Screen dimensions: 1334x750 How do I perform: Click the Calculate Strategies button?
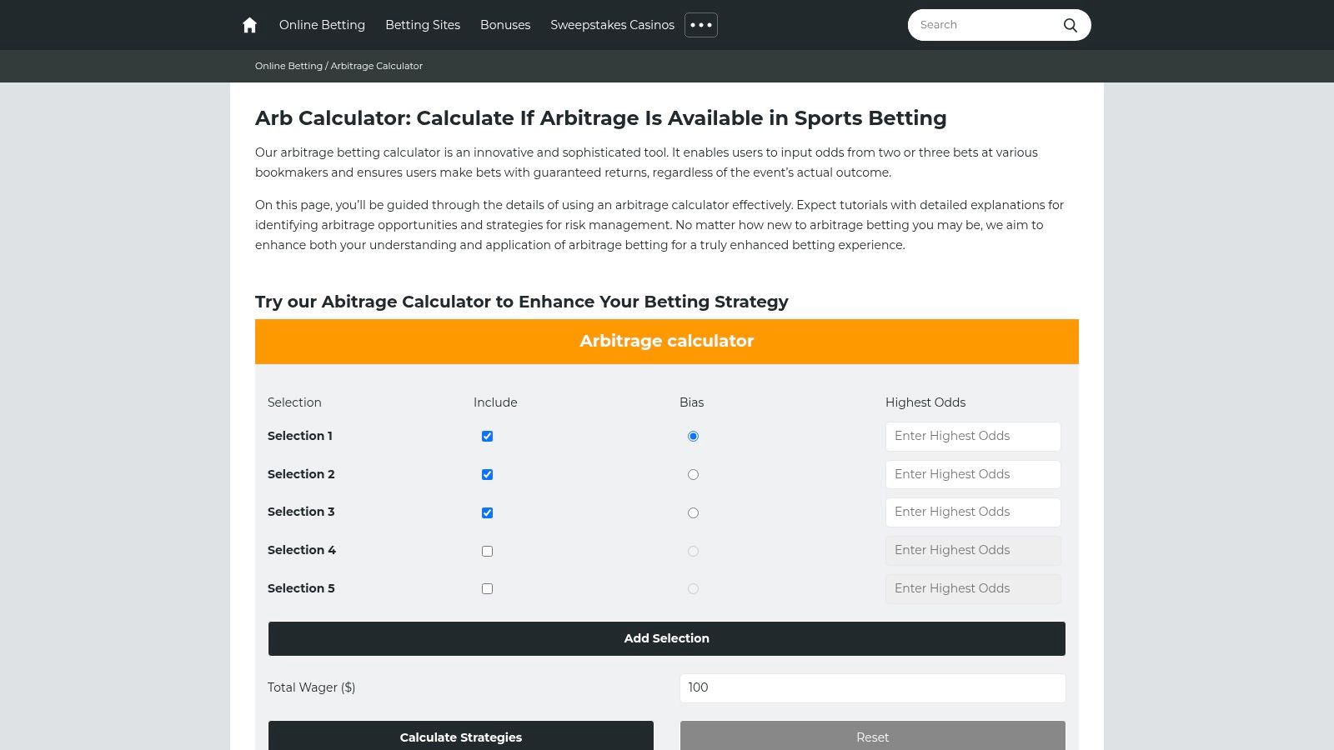click(x=460, y=737)
